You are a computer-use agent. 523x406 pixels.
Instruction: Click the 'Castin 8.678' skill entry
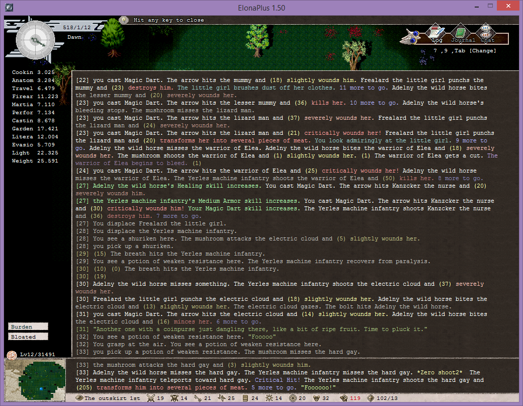click(33, 120)
